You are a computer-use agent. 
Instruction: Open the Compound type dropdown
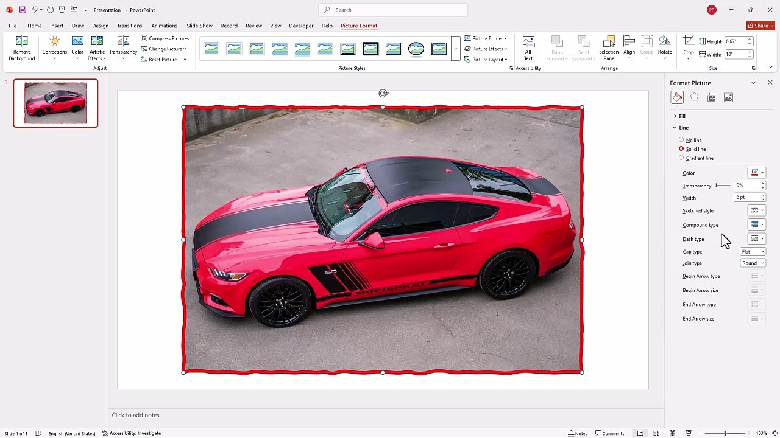coord(756,225)
